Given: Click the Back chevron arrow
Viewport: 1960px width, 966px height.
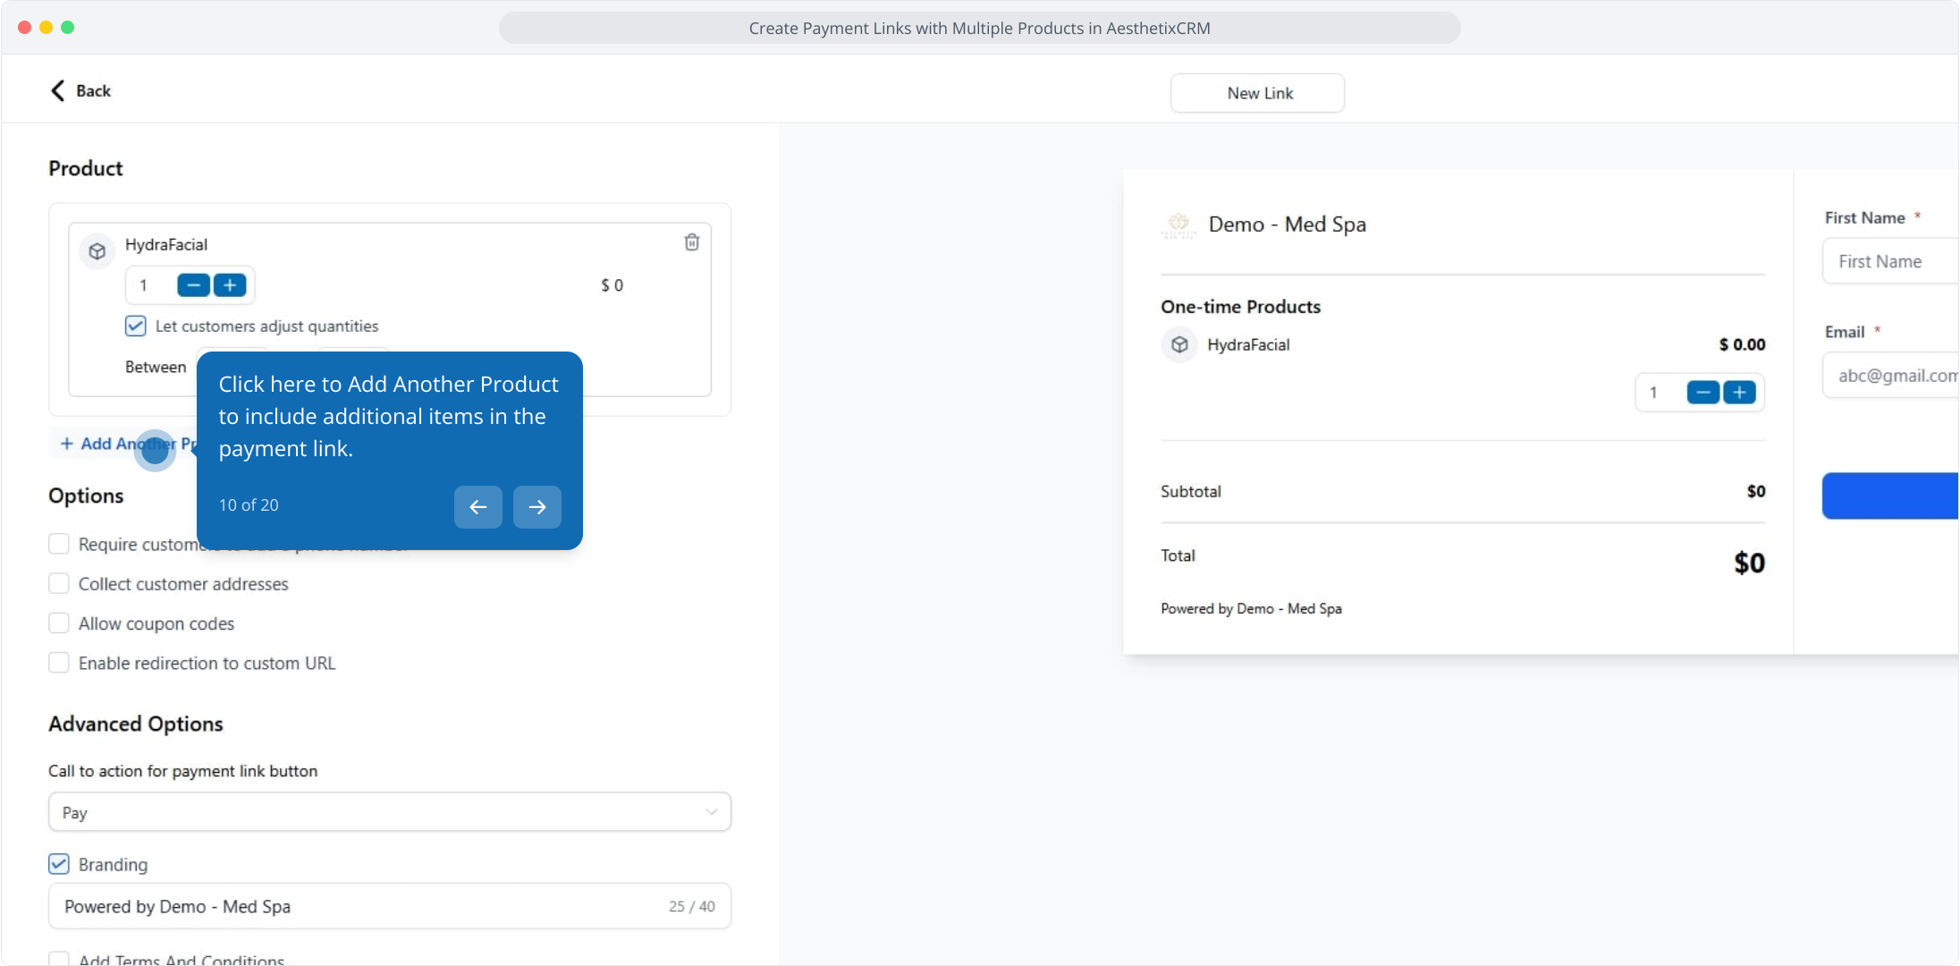Looking at the screenshot, I should pyautogui.click(x=58, y=90).
